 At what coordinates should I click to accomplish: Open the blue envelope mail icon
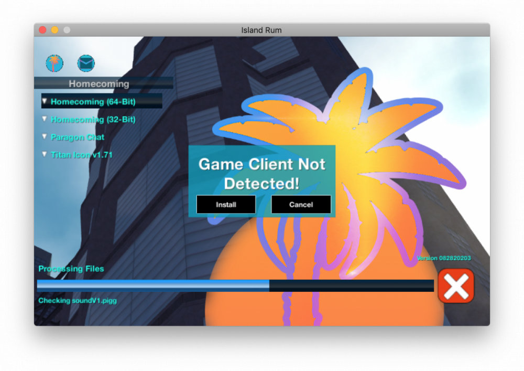pyautogui.click(x=86, y=63)
